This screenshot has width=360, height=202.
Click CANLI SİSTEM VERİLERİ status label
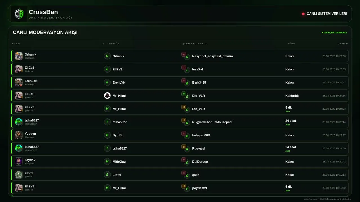(327, 14)
